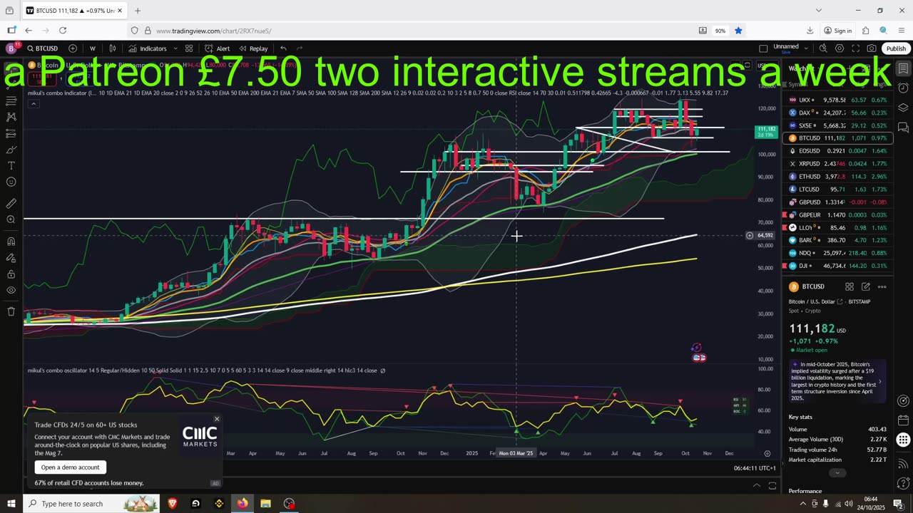Open indicator templates grid icon
Image resolution: width=913 pixels, height=513 pixels.
pyautogui.click(x=189, y=48)
